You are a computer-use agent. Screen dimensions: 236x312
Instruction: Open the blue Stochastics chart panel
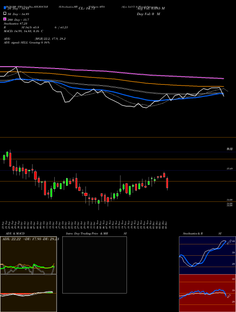click(x=207, y=255)
